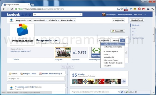Select Sayfanın Sevilenlerine Ekle

(x=113, y=47)
